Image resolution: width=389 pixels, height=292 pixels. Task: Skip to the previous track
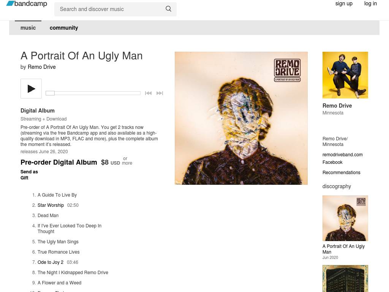click(148, 93)
